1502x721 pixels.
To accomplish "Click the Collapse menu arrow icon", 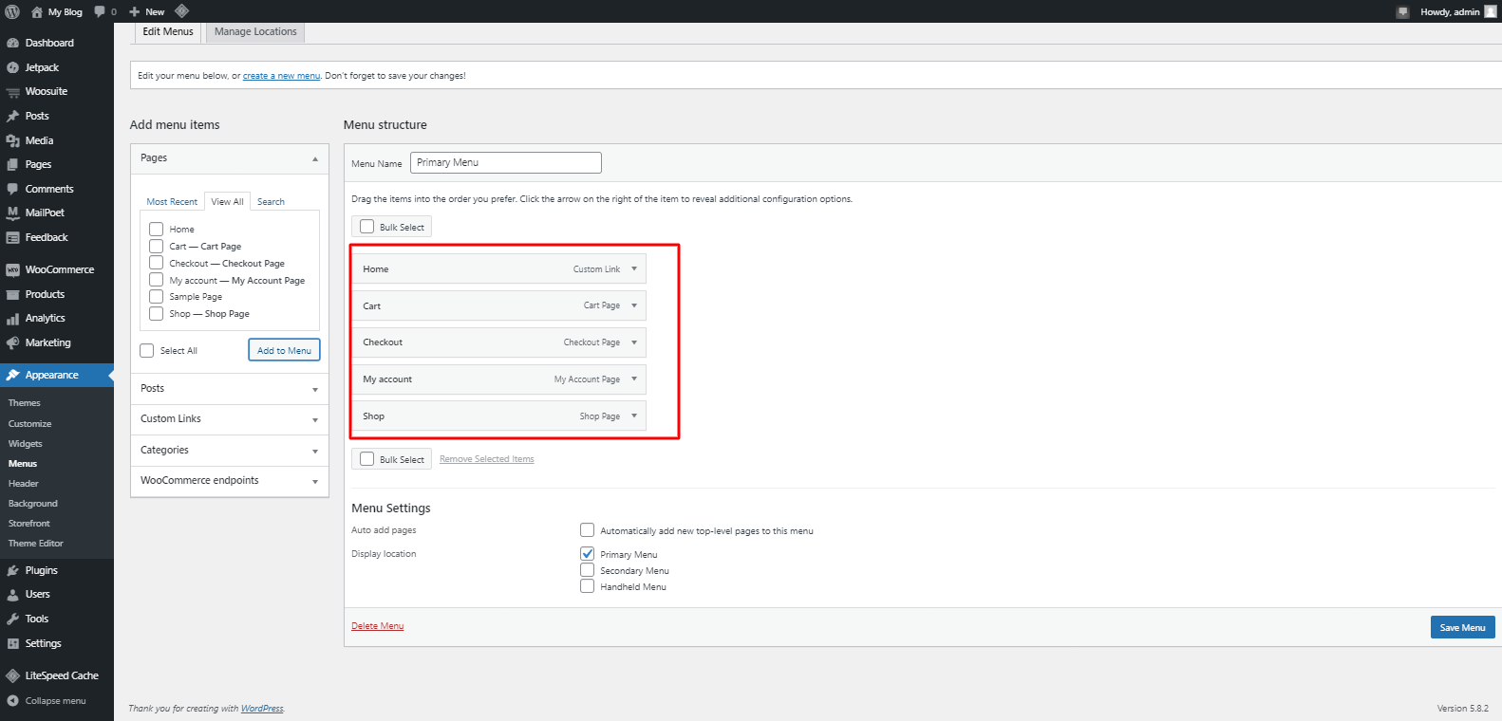I will pyautogui.click(x=12, y=701).
